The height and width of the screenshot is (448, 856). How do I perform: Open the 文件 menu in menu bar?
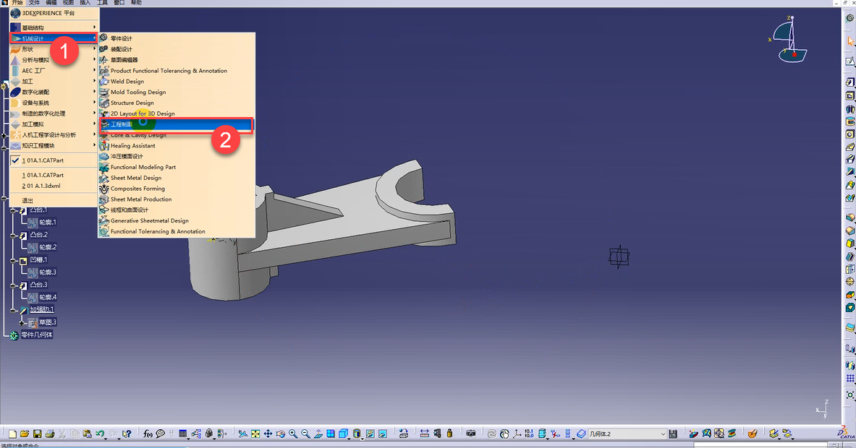pos(34,3)
